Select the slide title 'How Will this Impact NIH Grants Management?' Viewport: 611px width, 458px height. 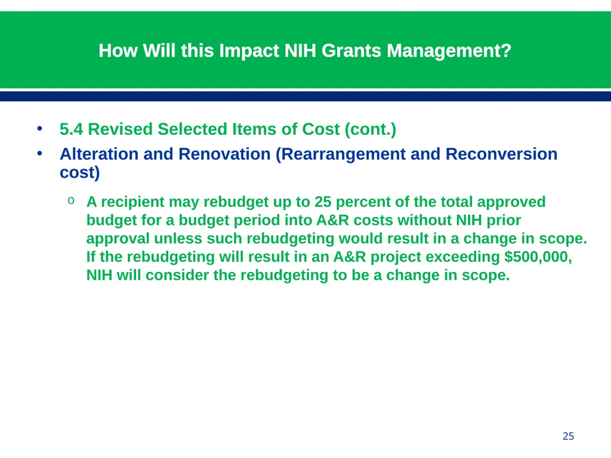305,51
